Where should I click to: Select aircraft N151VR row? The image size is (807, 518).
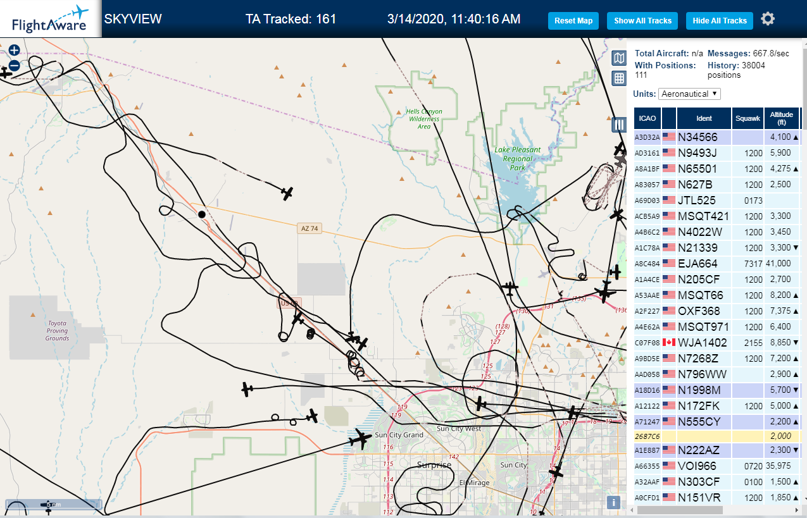[717, 498]
